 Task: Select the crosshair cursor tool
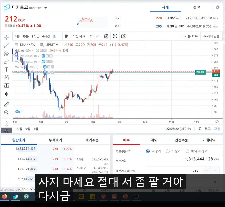pyautogui.click(x=6, y=37)
